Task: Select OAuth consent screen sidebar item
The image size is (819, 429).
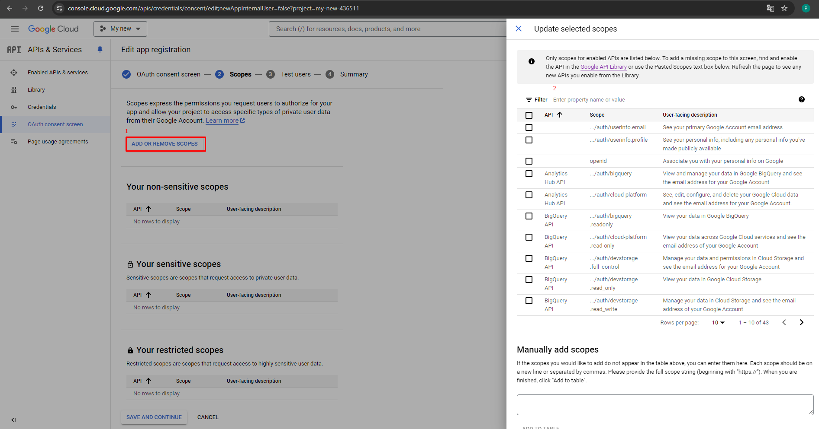Action: pos(55,124)
